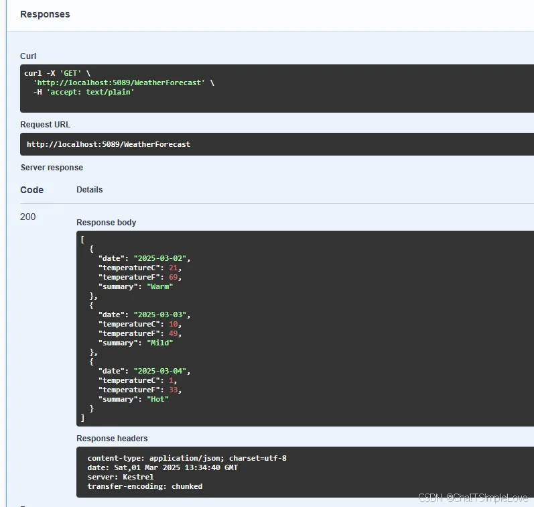Click the "Warm" summary value

(161, 286)
